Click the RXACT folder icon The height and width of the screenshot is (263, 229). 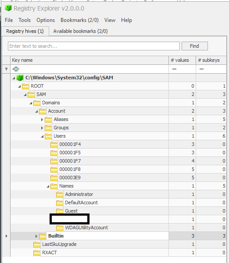(x=37, y=253)
